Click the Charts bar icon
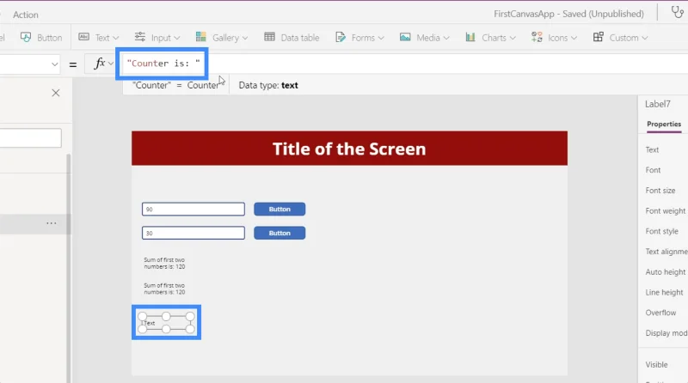This screenshot has height=383, width=688. 470,37
